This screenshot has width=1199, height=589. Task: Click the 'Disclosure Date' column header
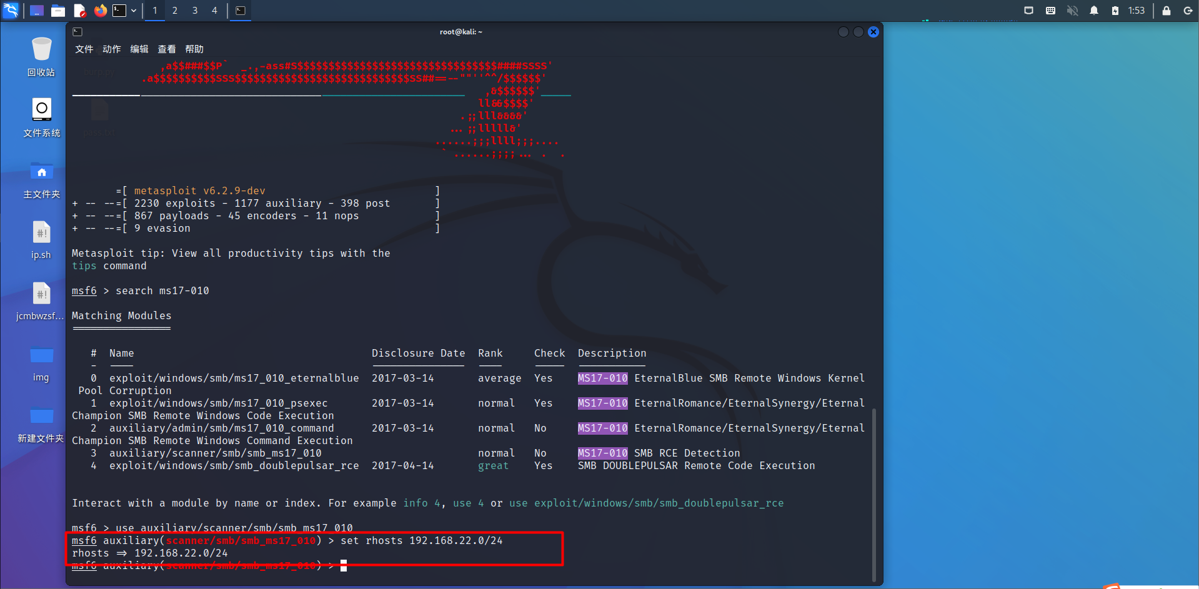pos(419,354)
